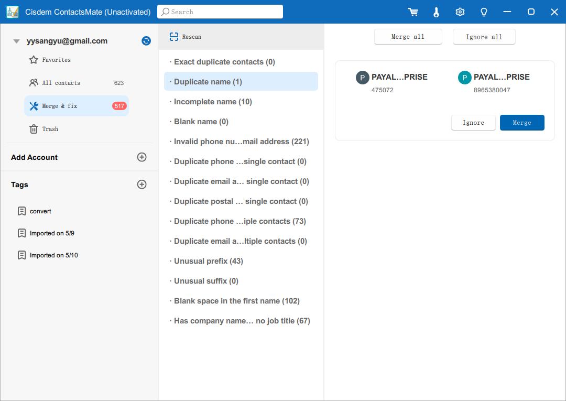Select Incomplete name (10) category
This screenshot has width=566, height=401.
[213, 102]
